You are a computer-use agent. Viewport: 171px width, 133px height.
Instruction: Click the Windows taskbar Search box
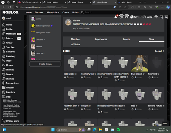(x=71, y=130)
